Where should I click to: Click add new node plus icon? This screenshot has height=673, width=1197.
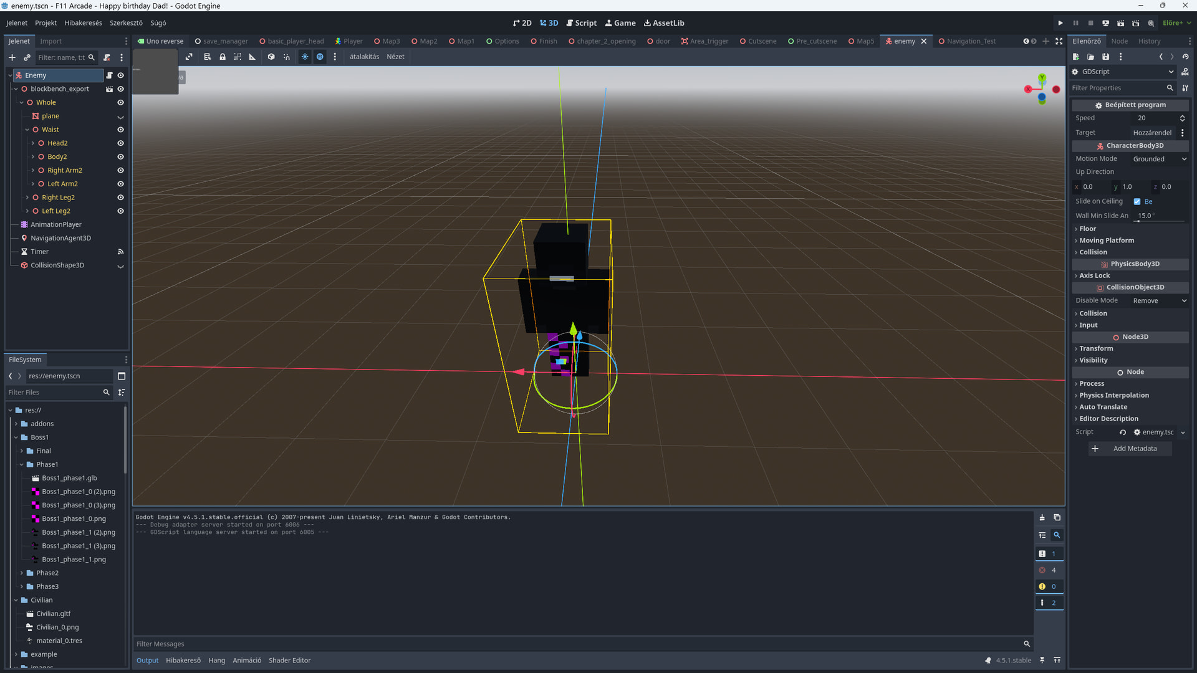click(12, 57)
